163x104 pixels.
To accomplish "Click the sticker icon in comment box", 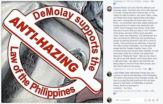I will pos(157,100).
